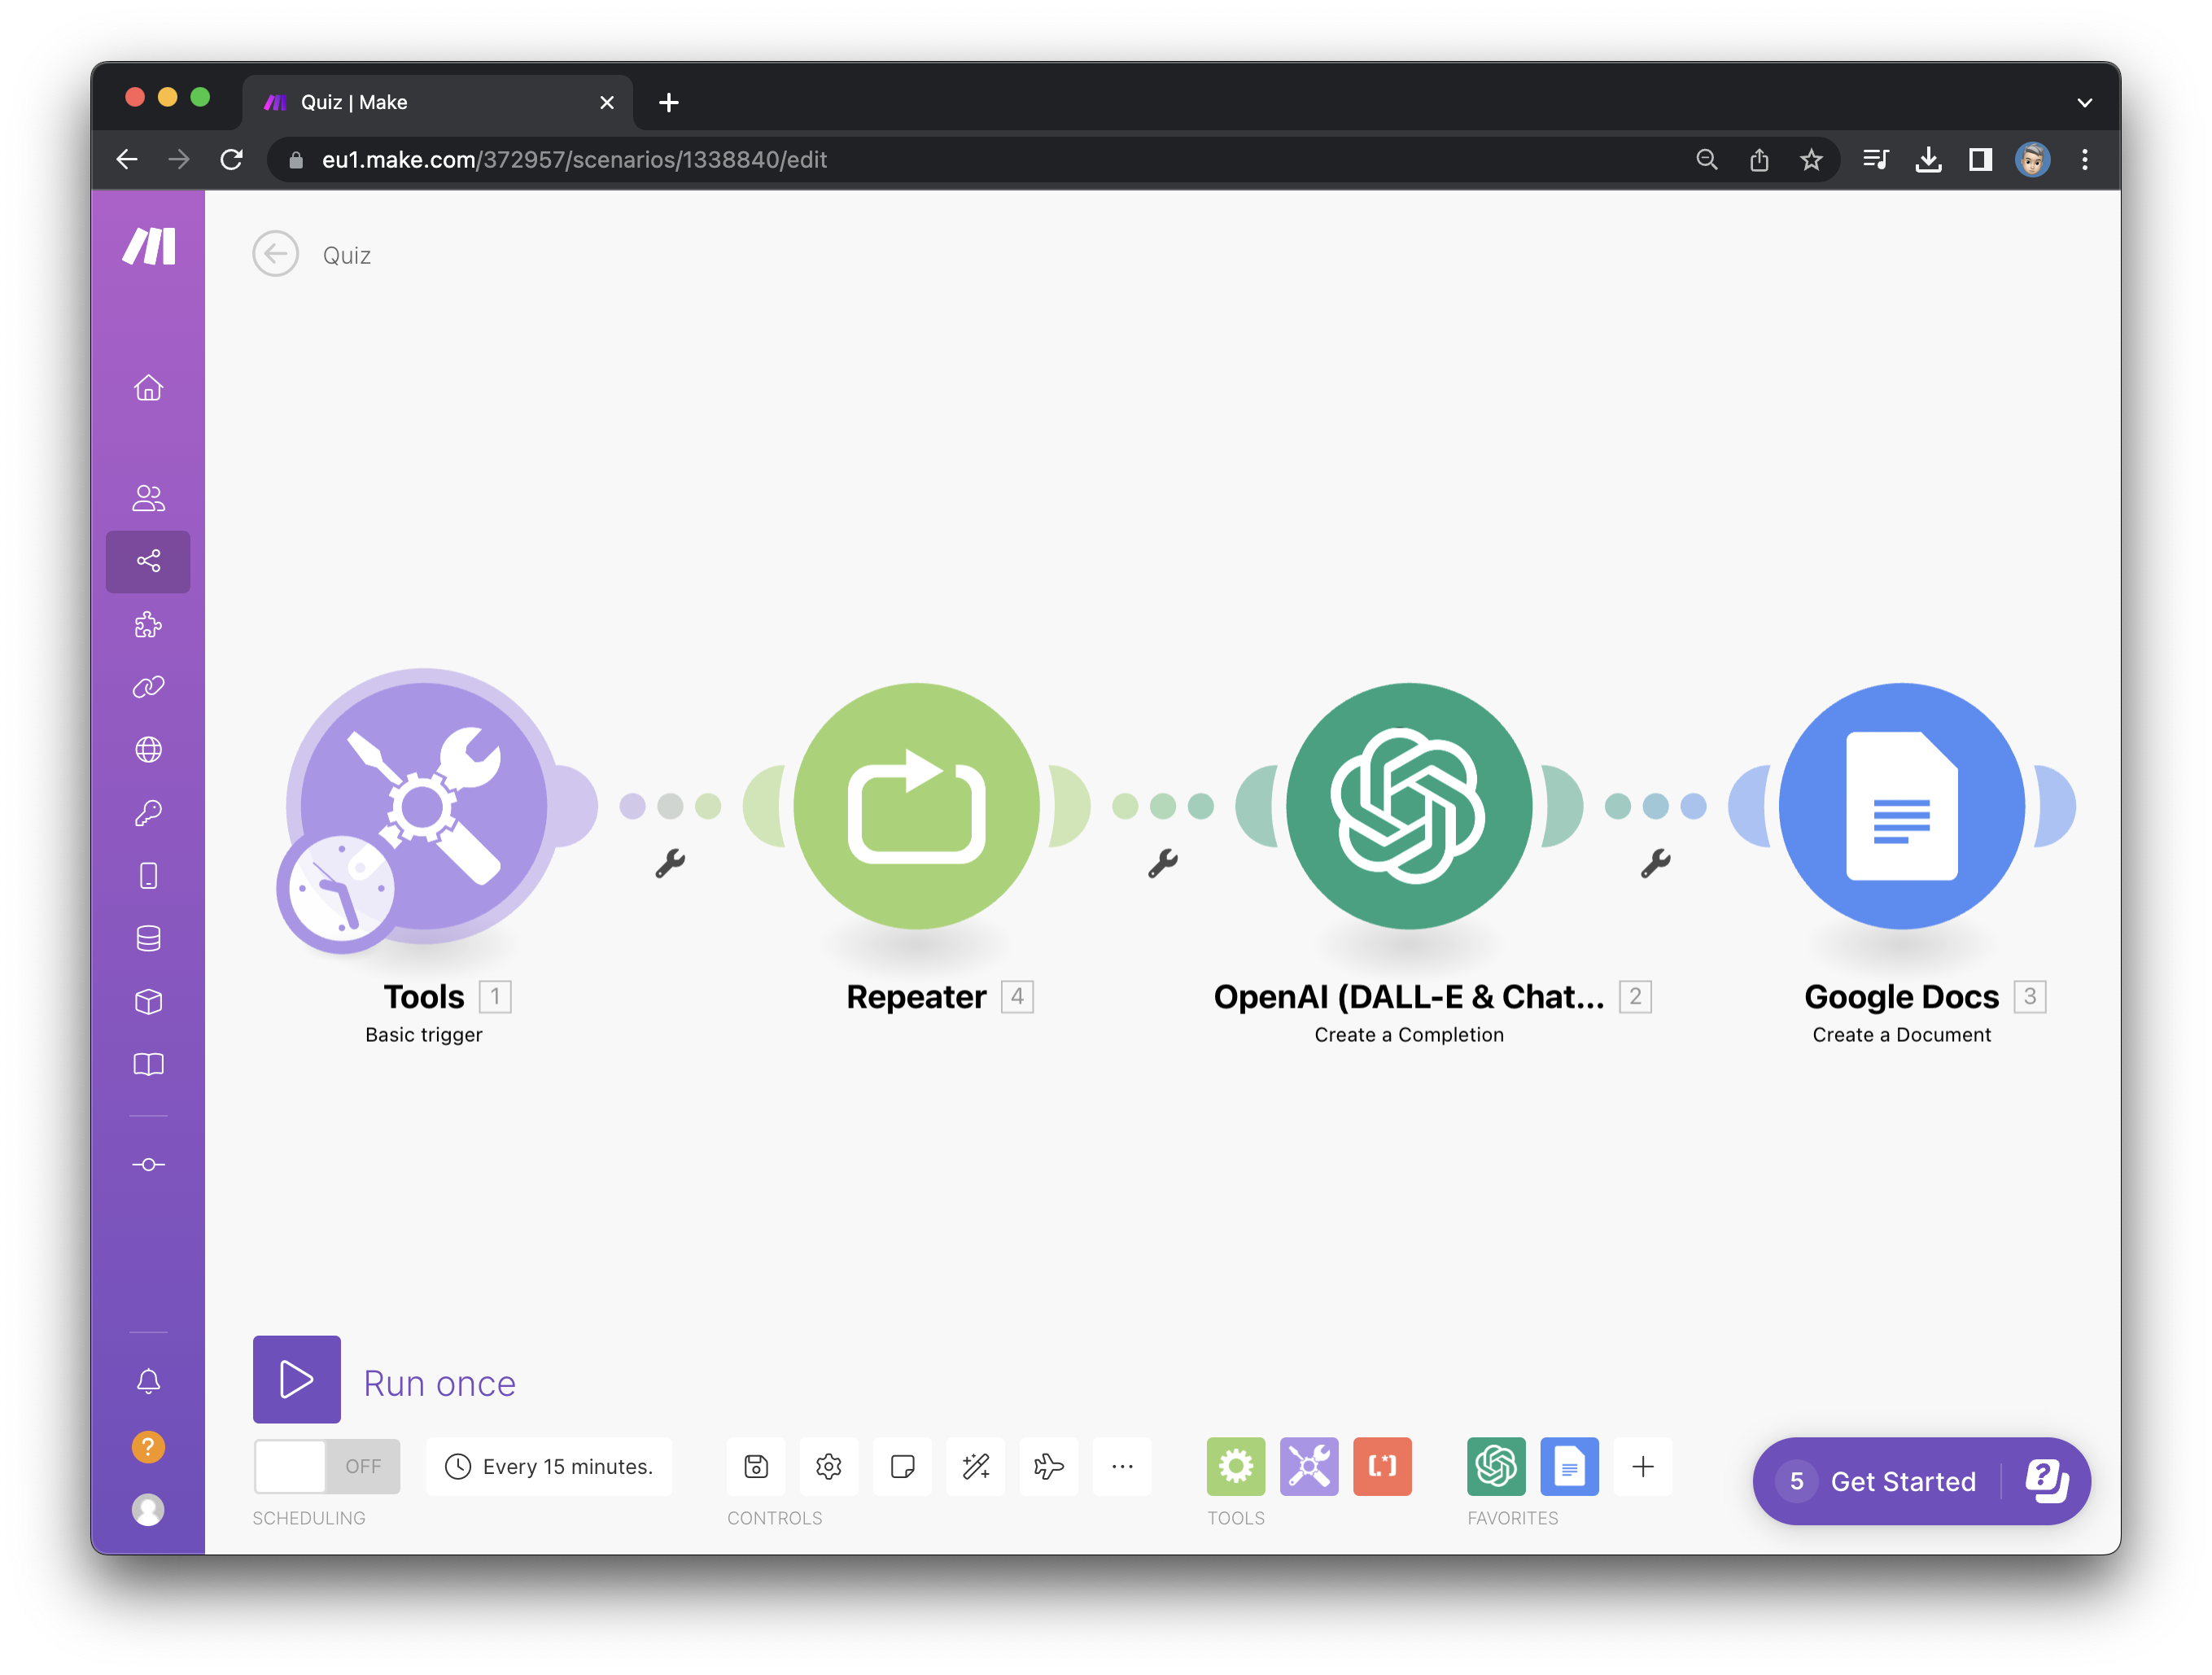This screenshot has width=2212, height=1675.
Task: Open More options three dots in Controls
Action: coord(1122,1467)
